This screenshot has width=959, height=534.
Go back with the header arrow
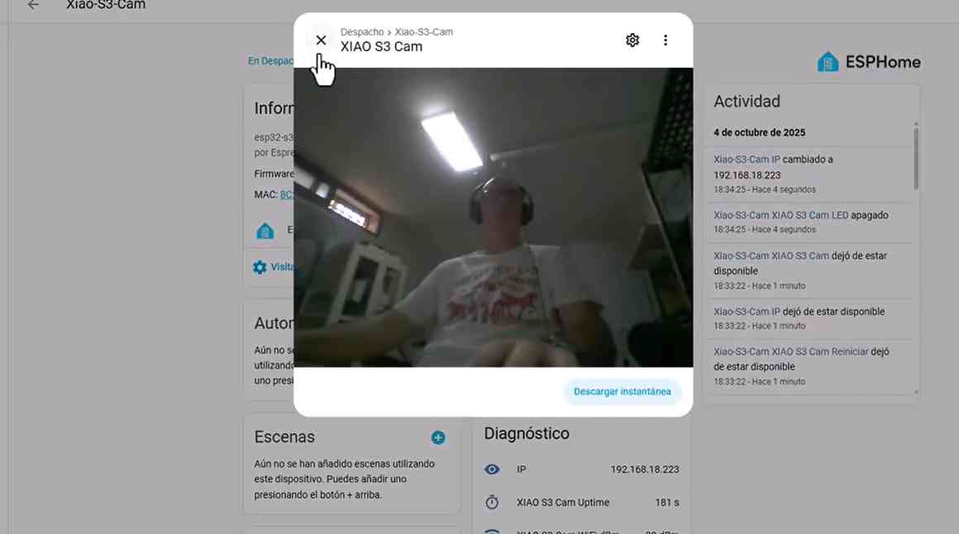tap(33, 5)
